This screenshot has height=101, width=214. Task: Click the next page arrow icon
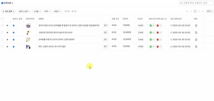[199, 11]
